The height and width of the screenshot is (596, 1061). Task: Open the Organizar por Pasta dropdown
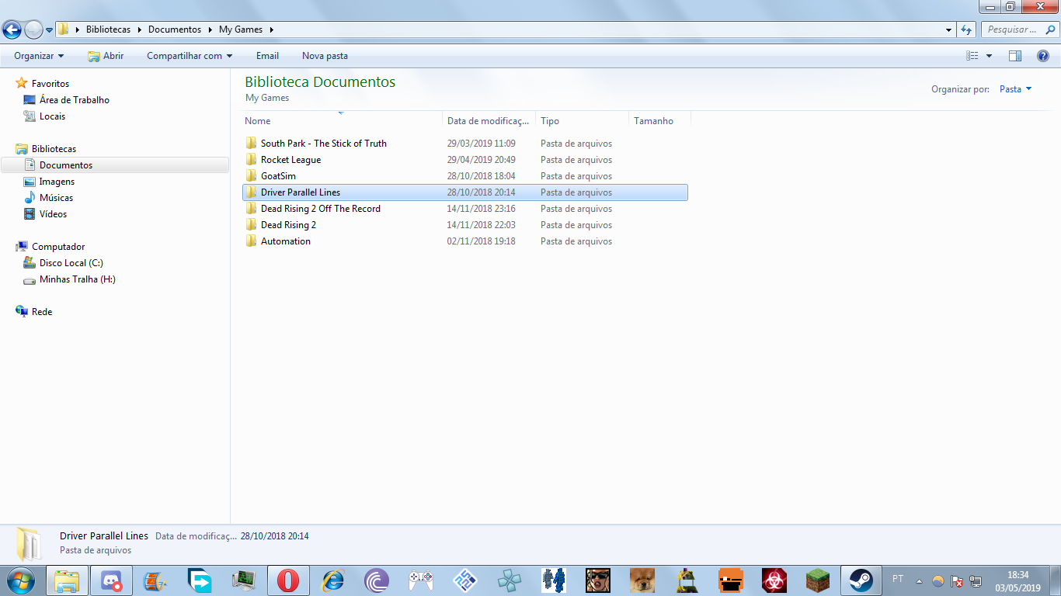1016,89
